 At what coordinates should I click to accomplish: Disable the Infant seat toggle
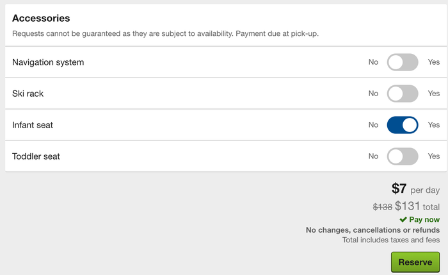click(403, 125)
